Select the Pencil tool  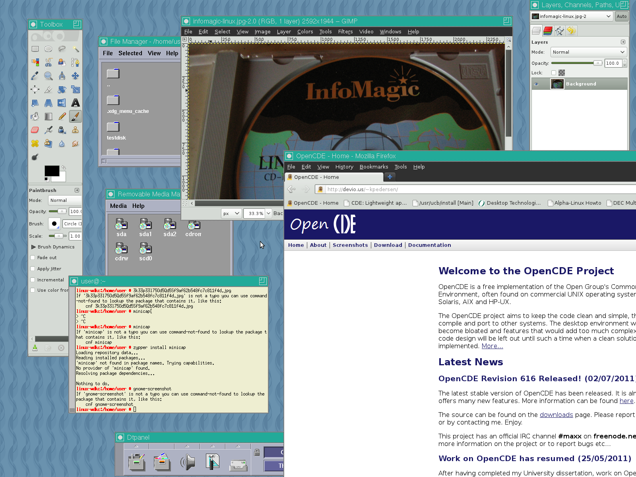tap(62, 116)
